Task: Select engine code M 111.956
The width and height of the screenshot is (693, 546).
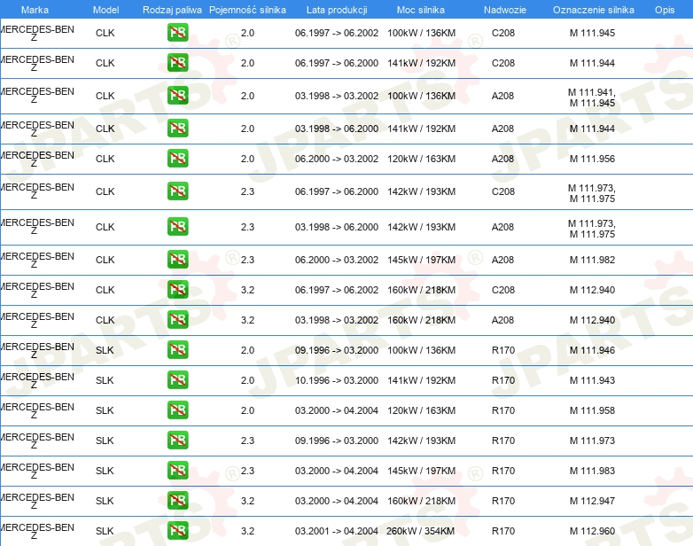Action: point(592,159)
